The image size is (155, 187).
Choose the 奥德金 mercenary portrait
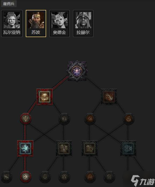point(60,23)
